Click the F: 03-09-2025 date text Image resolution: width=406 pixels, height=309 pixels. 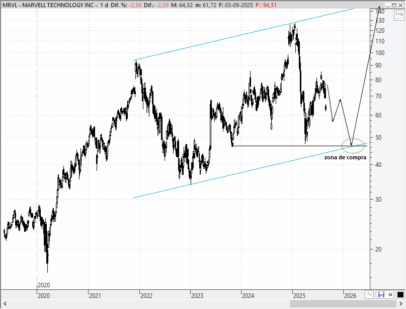235,5
